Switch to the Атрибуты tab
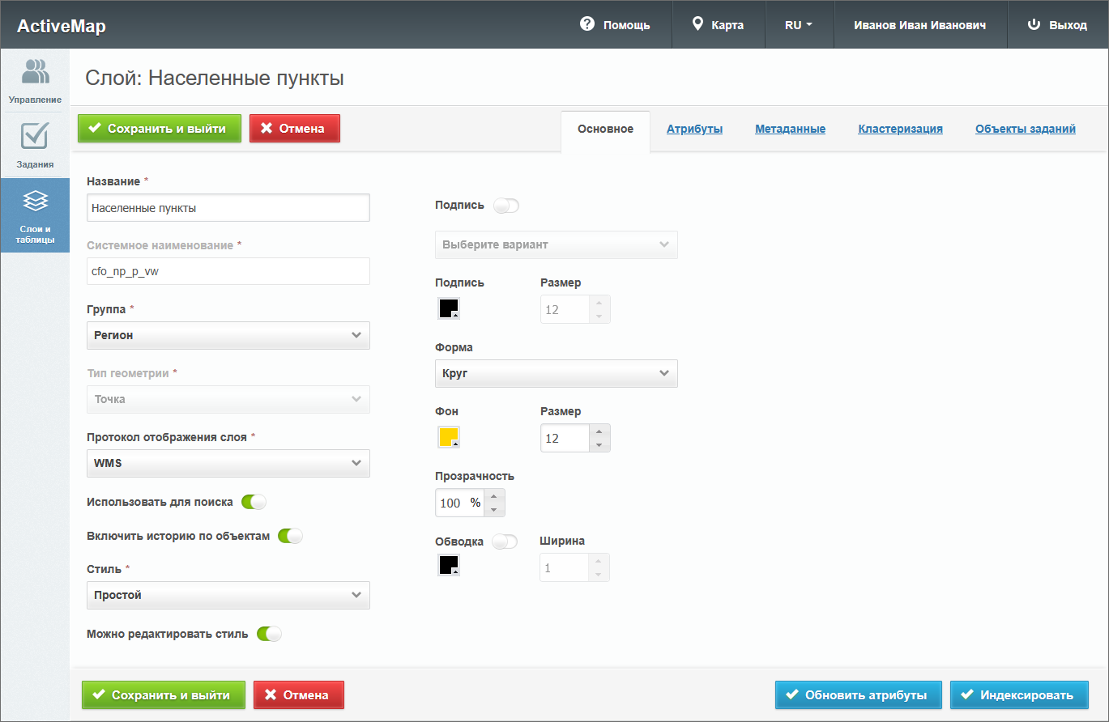Image resolution: width=1109 pixels, height=722 pixels. [x=694, y=129]
